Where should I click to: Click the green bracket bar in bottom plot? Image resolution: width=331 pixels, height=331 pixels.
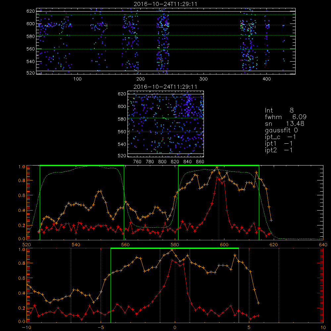click(174, 248)
